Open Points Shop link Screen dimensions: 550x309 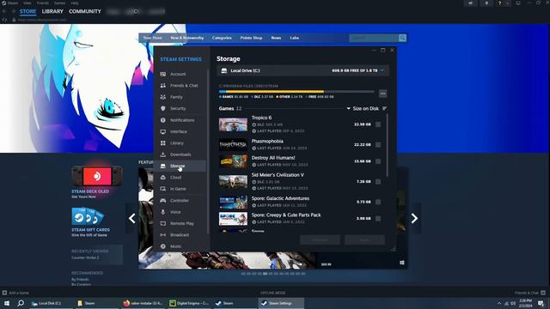(x=251, y=38)
